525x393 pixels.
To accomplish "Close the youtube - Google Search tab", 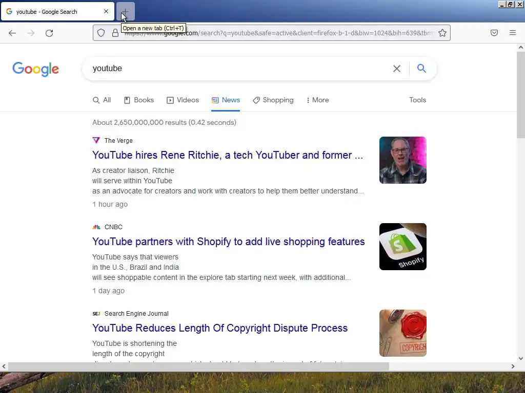I will (x=106, y=11).
